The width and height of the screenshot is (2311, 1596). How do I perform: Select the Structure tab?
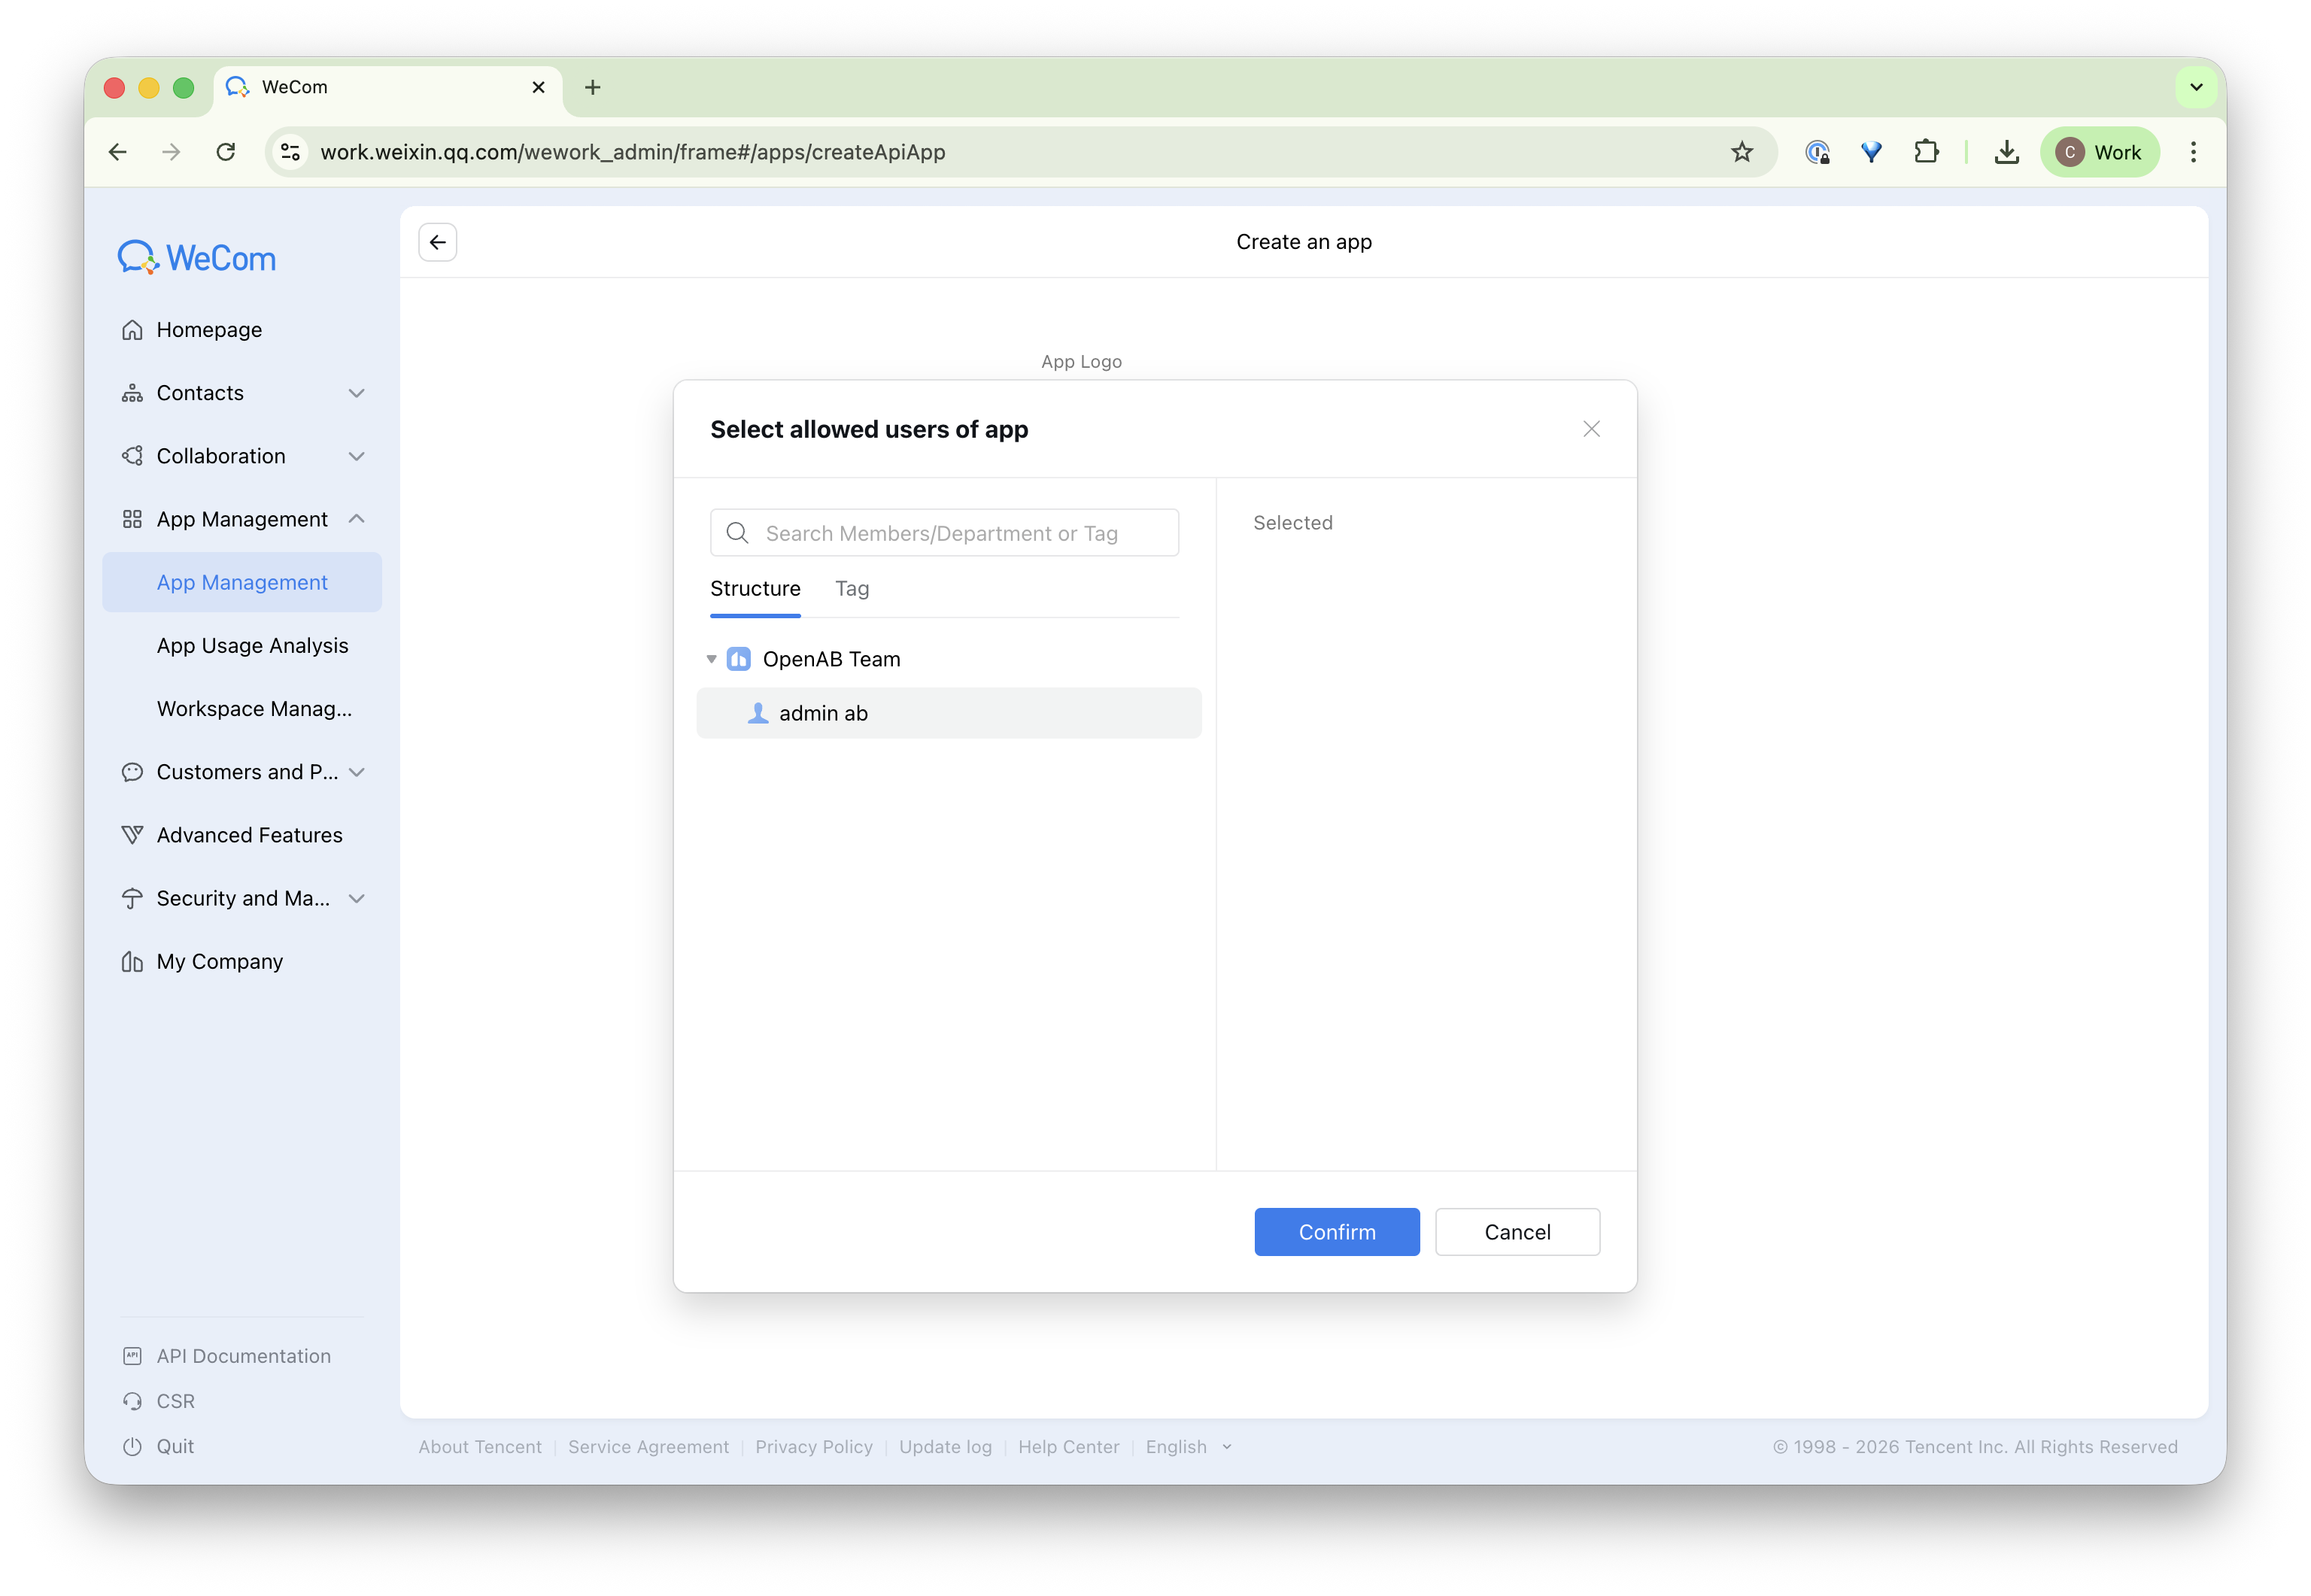point(755,589)
